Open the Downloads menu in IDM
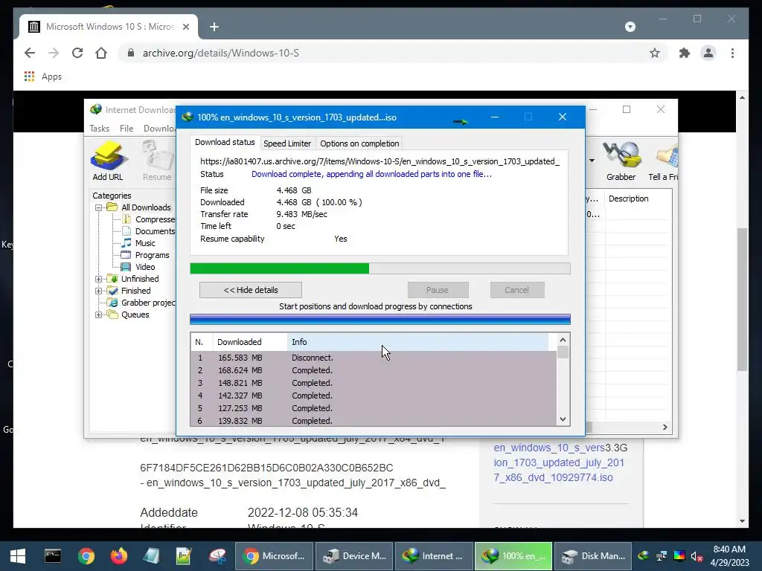 [159, 128]
